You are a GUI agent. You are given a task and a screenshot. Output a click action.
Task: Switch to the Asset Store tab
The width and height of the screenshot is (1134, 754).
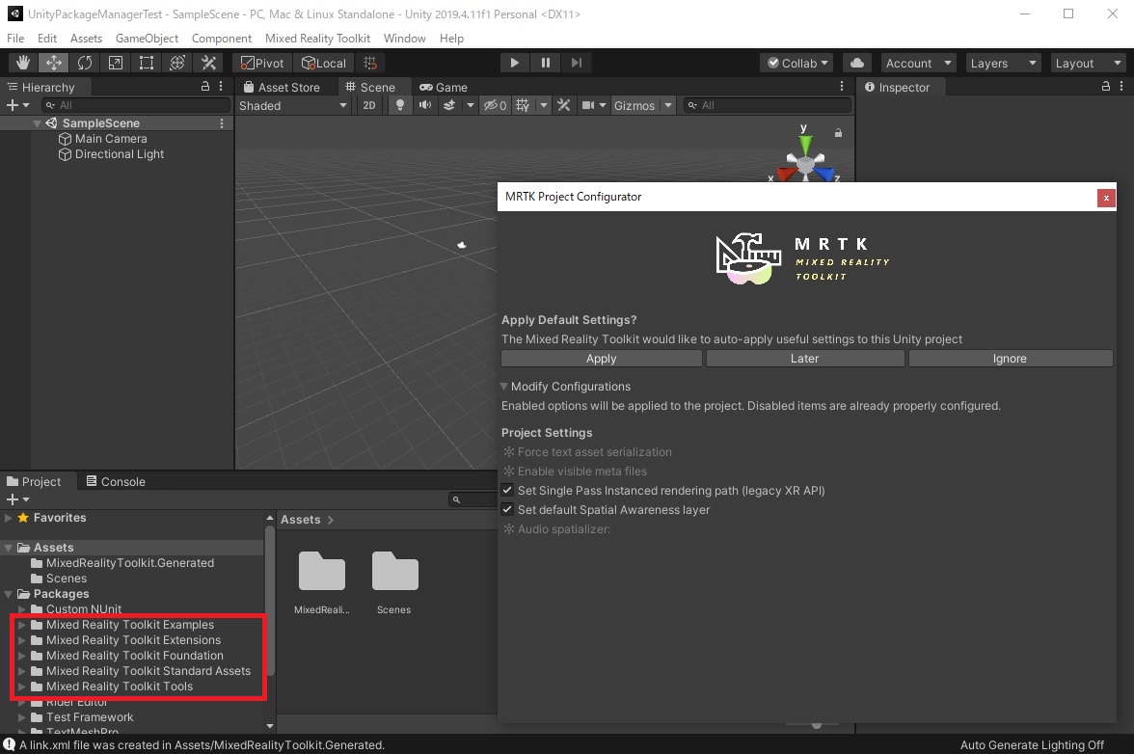click(282, 88)
